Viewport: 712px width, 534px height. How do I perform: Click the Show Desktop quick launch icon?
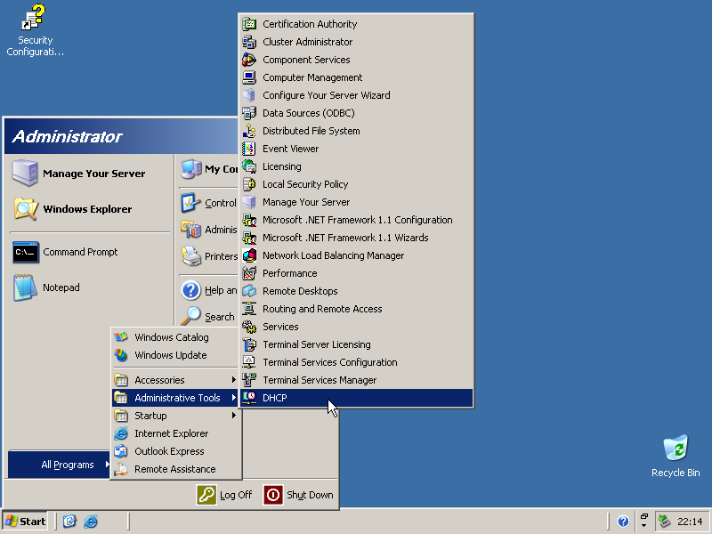tap(69, 522)
